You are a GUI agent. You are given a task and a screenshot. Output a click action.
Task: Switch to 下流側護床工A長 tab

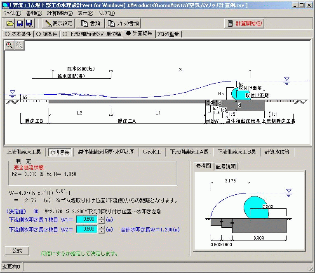(189, 152)
